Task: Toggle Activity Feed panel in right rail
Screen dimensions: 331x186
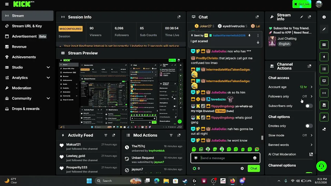Action: click(x=324, y=57)
